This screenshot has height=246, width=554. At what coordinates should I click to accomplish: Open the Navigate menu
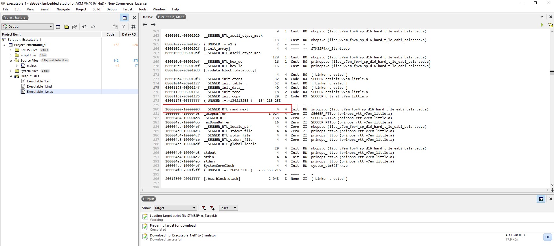coord(63,9)
